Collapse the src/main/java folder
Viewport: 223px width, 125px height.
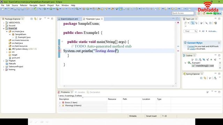coord(7,32)
